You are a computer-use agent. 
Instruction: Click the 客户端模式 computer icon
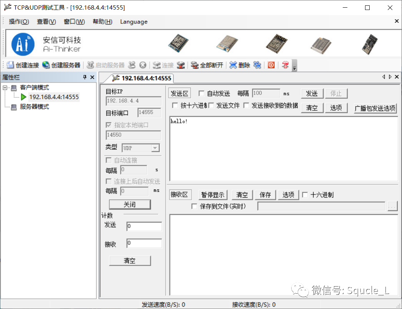14,88
